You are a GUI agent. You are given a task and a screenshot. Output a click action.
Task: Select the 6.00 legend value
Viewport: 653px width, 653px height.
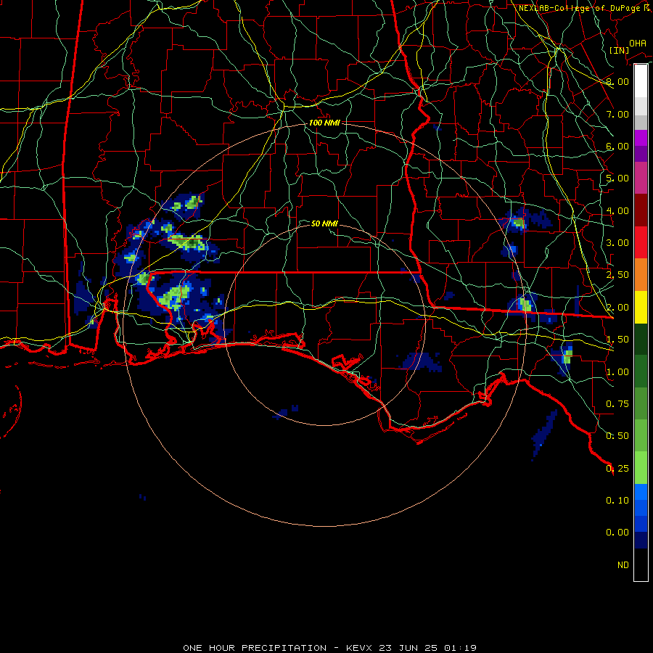pyautogui.click(x=617, y=146)
